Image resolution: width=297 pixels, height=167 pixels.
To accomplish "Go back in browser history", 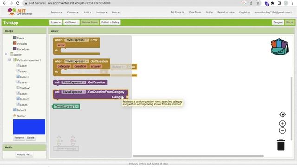I will pyautogui.click(x=5, y=3).
